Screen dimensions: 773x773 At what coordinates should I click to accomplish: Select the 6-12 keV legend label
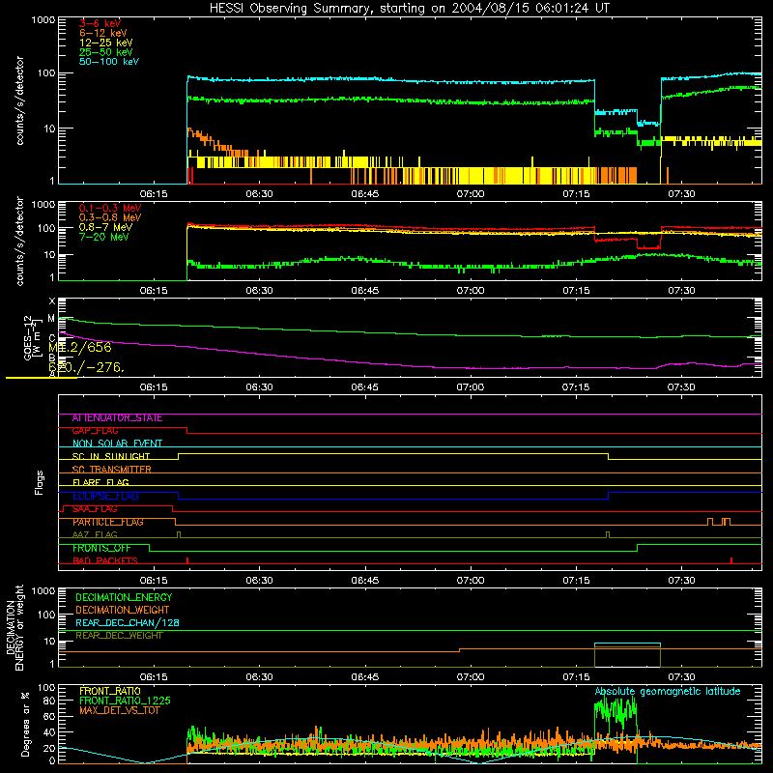click(x=102, y=33)
